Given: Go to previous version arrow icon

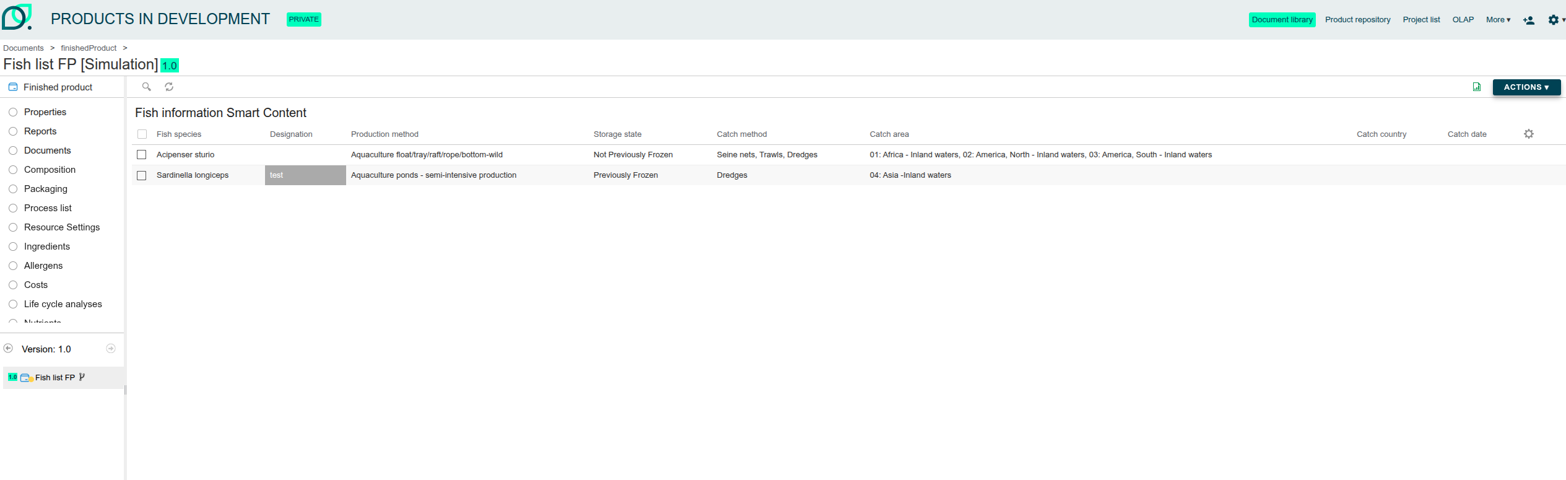Looking at the screenshot, I should pyautogui.click(x=9, y=349).
